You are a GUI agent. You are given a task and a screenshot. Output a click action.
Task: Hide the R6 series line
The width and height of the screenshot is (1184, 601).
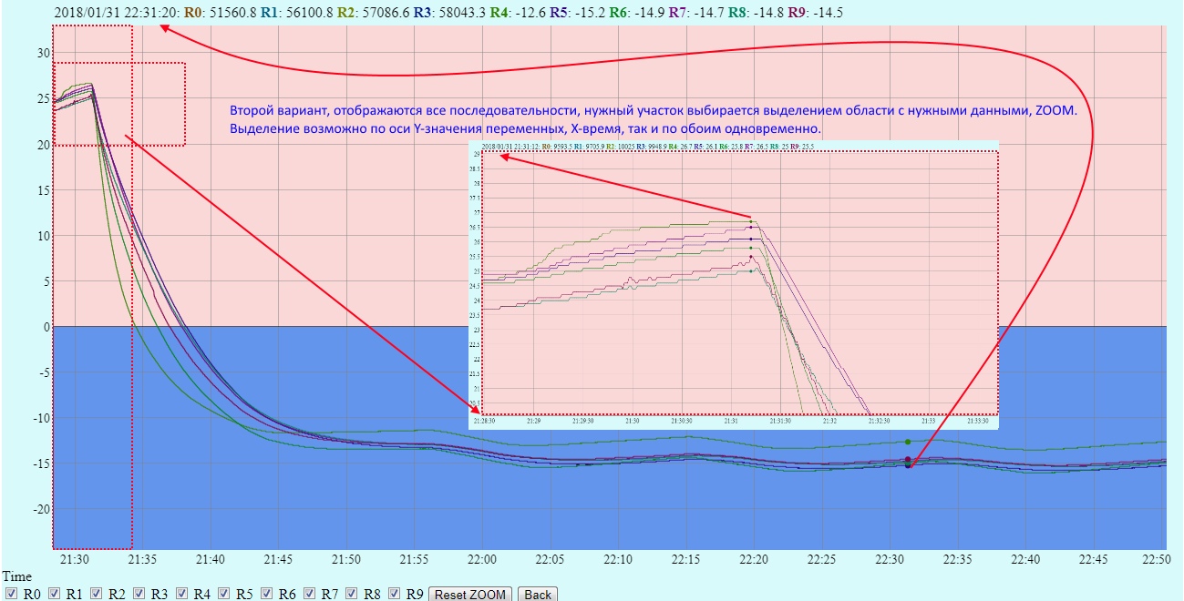[267, 594]
